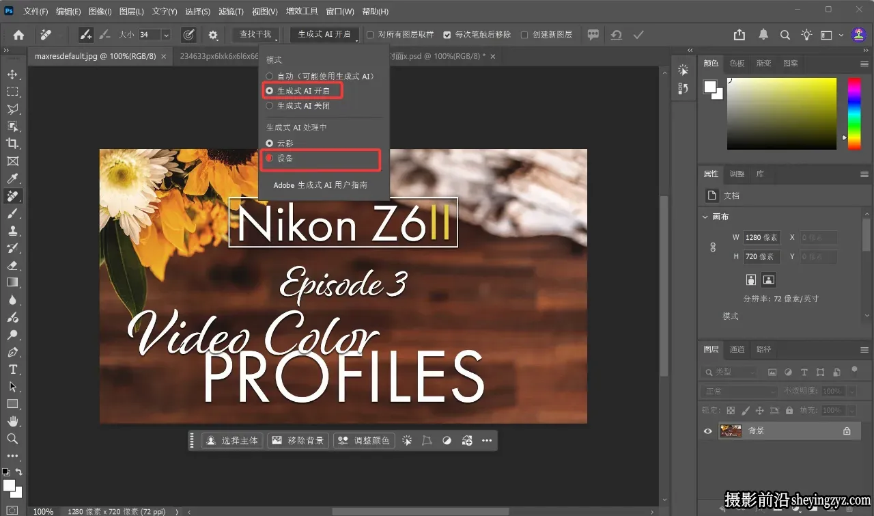Uncheck the 每次笔触后移除 checkbox
The image size is (874, 516).
pos(447,35)
